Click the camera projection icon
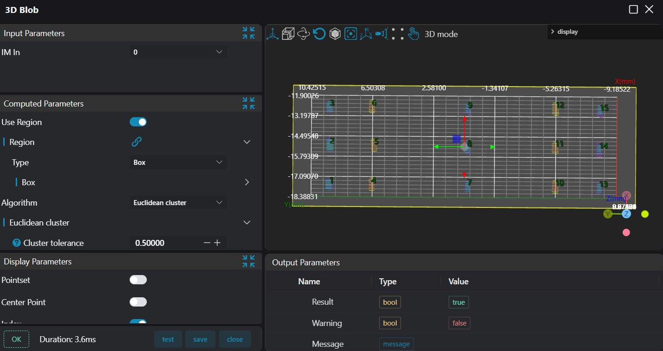Screen dimensions: 663x351 (382, 34)
